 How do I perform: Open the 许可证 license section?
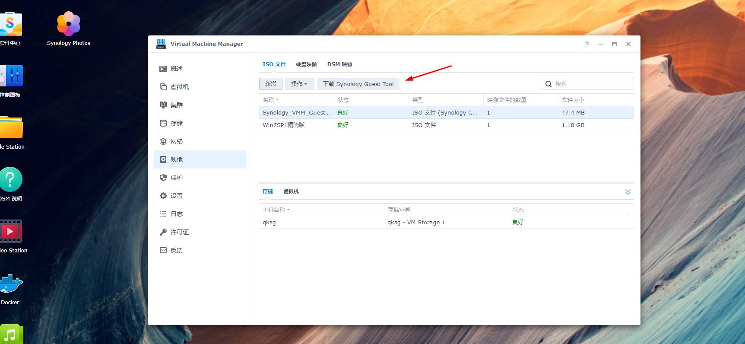coord(179,232)
